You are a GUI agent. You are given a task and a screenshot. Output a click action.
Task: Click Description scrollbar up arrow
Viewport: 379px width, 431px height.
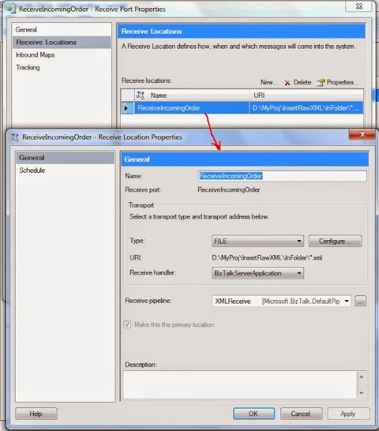(x=361, y=376)
